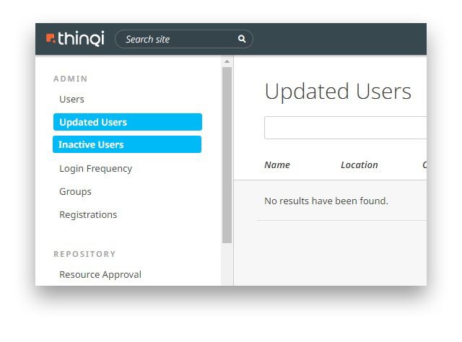Go to Login Frequency
Image resolution: width=462 pixels, height=342 pixels.
point(95,169)
